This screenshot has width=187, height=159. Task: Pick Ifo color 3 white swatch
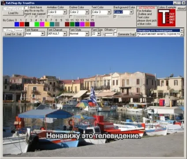click(x=32, y=24)
